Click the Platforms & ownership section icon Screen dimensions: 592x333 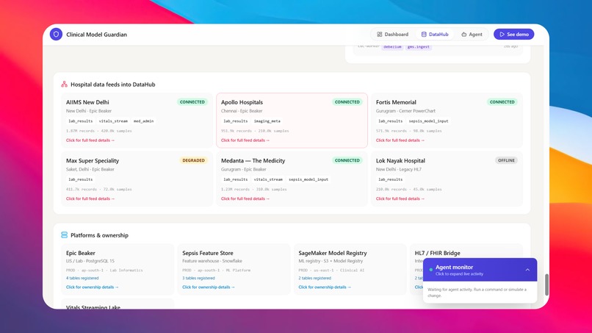[x=64, y=235]
